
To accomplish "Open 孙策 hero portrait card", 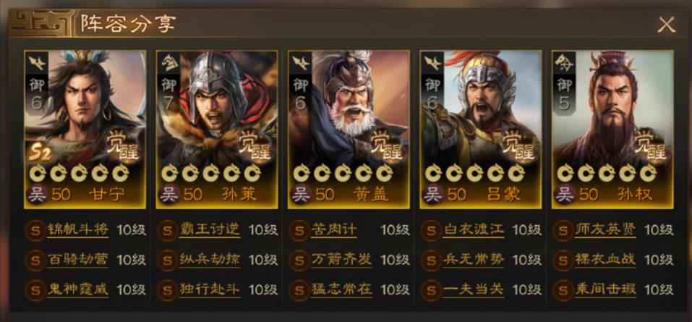I will [217, 130].
